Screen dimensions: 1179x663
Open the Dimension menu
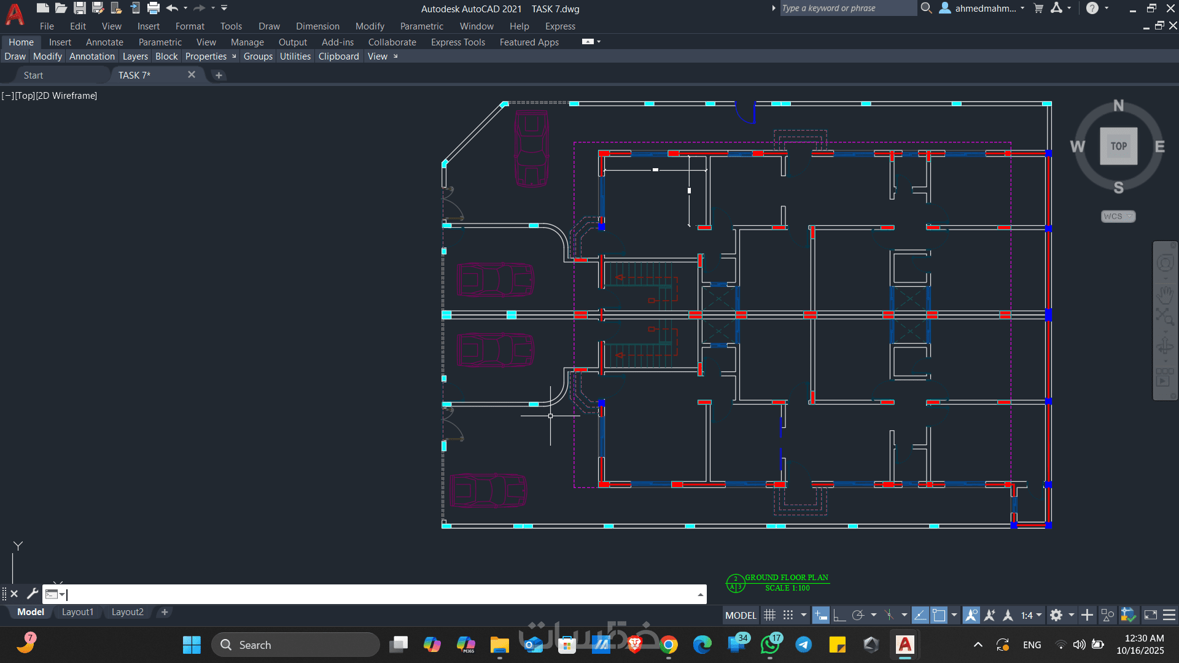click(317, 26)
